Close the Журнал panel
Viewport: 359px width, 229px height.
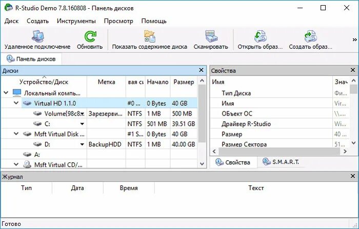353,176
